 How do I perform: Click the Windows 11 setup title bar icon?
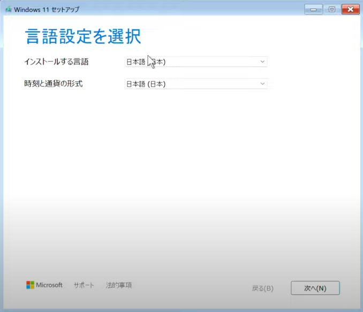pos(9,10)
